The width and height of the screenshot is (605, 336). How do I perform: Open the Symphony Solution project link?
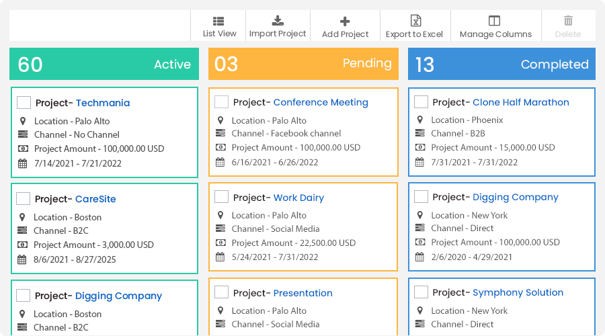coord(518,292)
